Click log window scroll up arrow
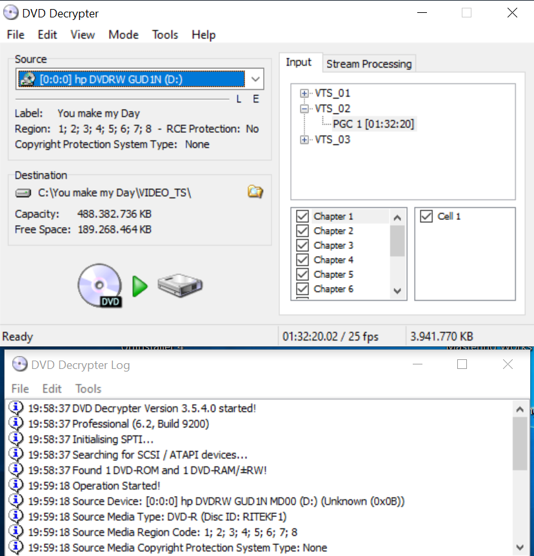The image size is (534, 556). tap(520, 410)
